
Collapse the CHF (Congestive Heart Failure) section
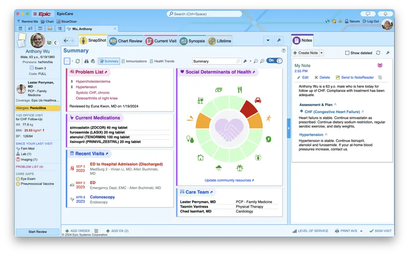[362, 112]
